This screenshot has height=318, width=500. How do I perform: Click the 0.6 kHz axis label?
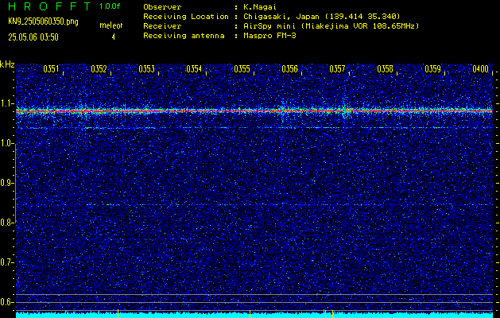coord(6,302)
